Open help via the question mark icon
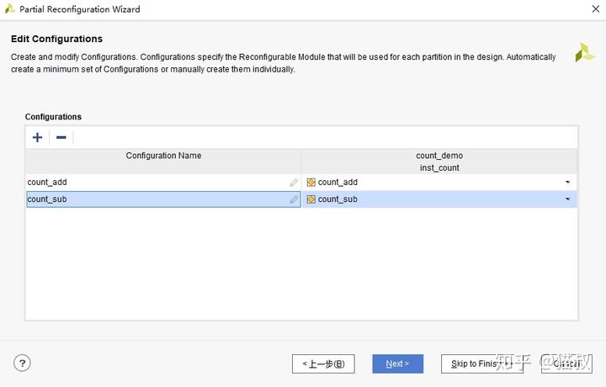606x387 pixels. point(23,363)
